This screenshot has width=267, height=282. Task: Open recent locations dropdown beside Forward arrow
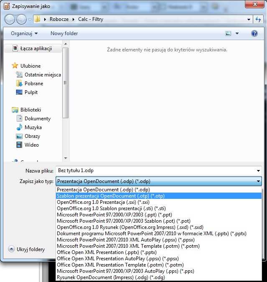coord(30,19)
